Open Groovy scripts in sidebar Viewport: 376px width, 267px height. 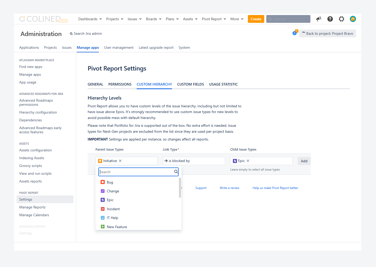pos(31,166)
